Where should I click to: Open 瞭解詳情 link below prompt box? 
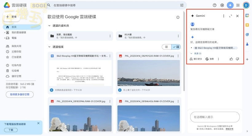[x=229, y=129]
